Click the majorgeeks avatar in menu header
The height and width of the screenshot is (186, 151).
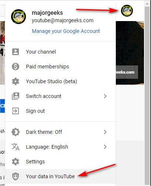[x=19, y=17]
